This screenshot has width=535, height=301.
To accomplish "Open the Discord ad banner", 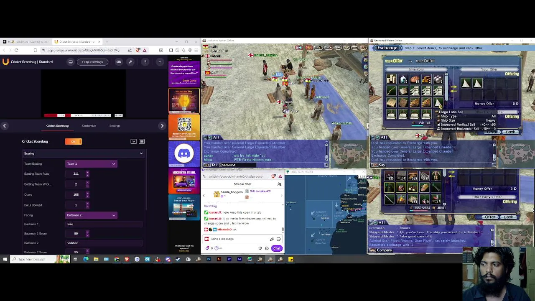I will pos(184,154).
